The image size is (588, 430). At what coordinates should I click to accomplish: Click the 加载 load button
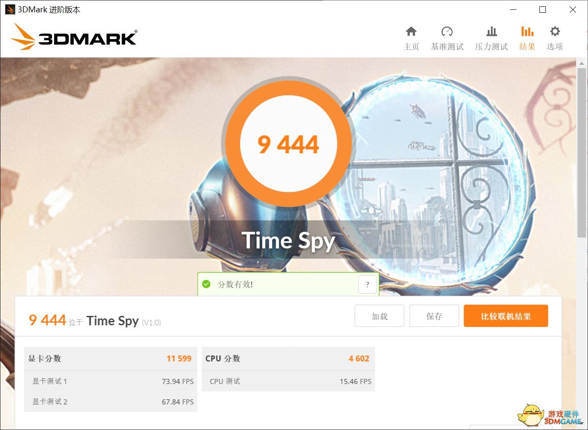click(x=379, y=316)
